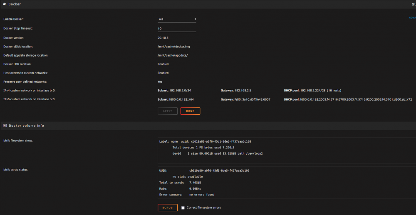The width and height of the screenshot is (416, 215).
Task: Click the SCRUB button
Action: (x=167, y=208)
